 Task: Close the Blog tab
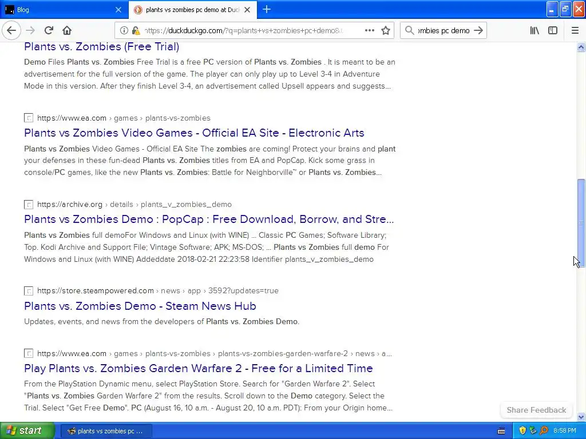(x=118, y=10)
